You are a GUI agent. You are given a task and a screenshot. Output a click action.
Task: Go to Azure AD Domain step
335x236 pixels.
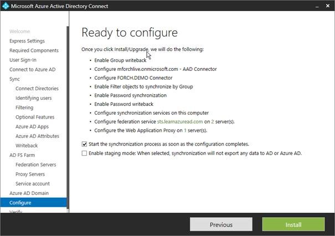point(29,193)
